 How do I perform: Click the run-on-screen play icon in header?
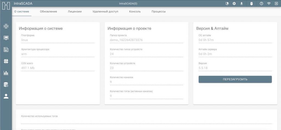click(227, 4)
